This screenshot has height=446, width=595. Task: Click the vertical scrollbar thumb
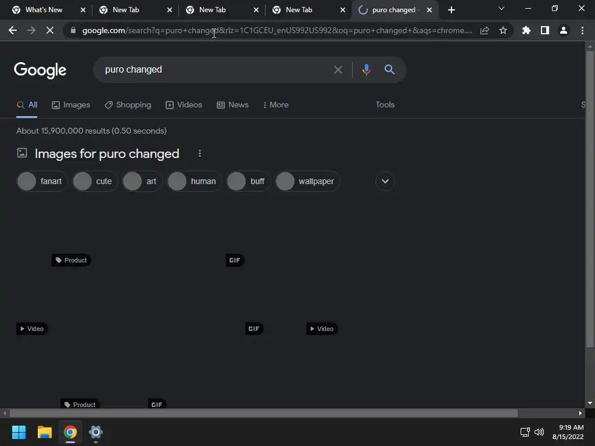[x=590, y=199]
